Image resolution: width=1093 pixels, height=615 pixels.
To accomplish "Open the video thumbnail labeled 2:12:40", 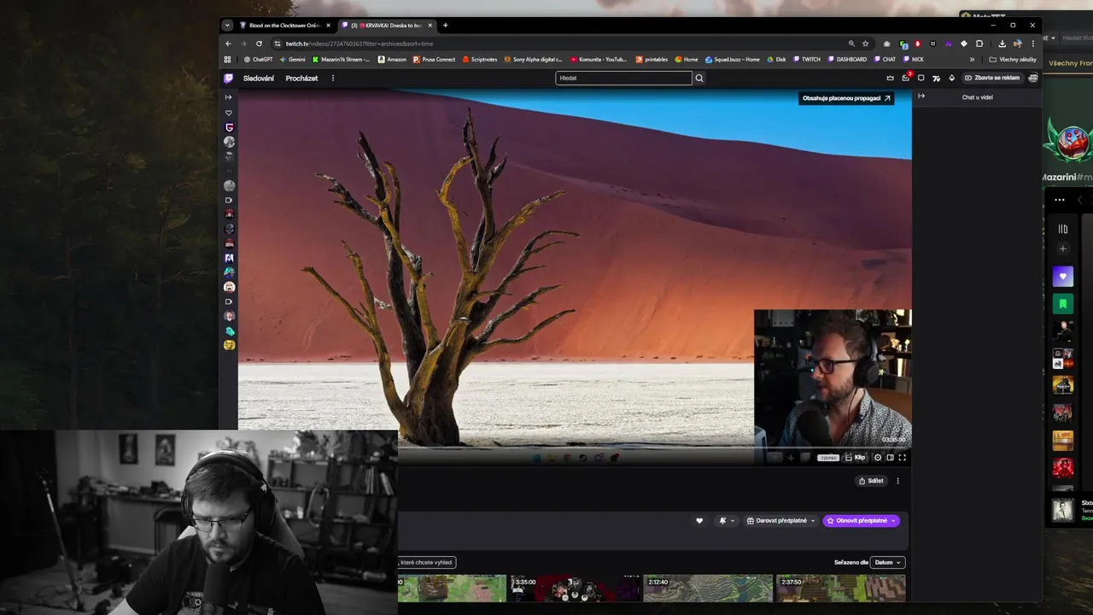I will point(707,588).
